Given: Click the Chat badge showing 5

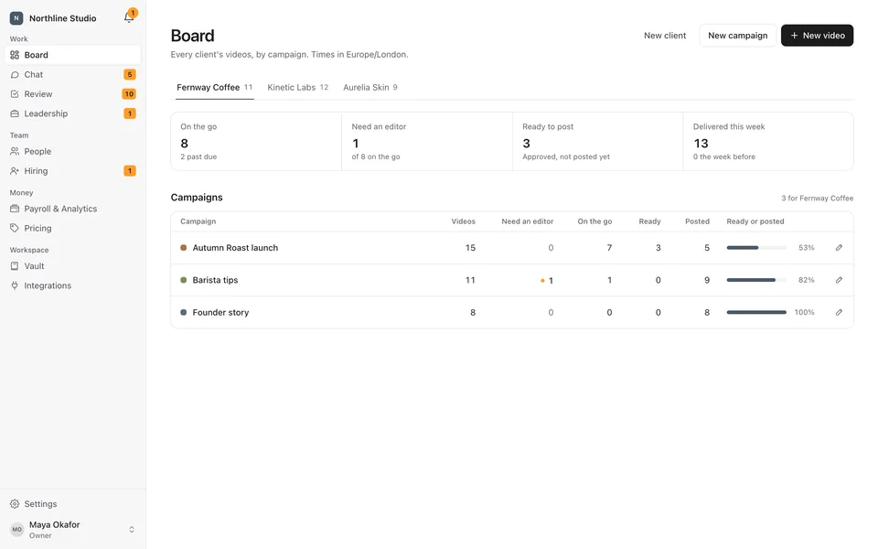Looking at the screenshot, I should point(129,74).
